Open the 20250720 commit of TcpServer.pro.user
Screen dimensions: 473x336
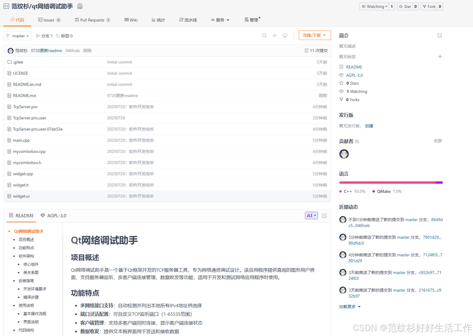pyautogui.click(x=116, y=118)
